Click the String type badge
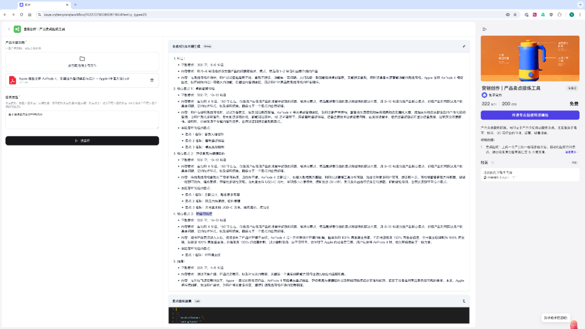 coord(207,47)
